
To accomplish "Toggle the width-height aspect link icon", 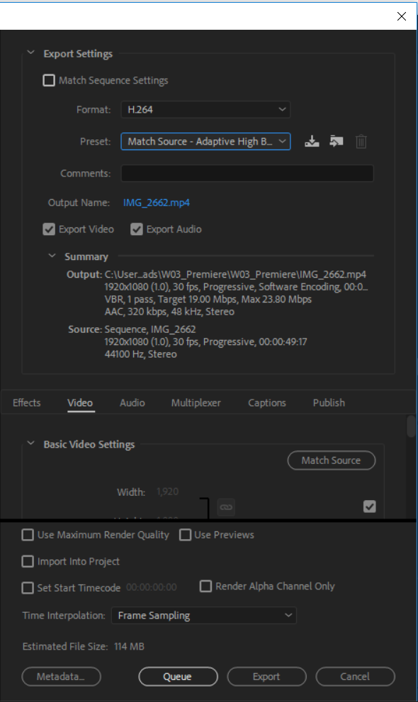I will pos(226,507).
